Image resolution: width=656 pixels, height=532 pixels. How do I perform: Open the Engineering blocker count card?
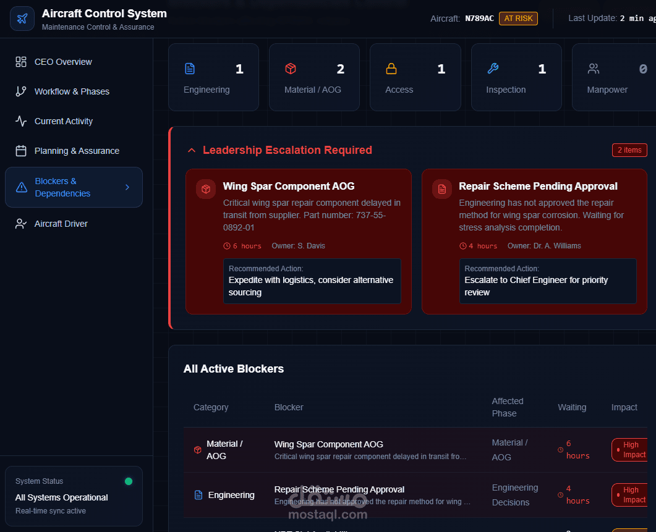[x=214, y=77]
